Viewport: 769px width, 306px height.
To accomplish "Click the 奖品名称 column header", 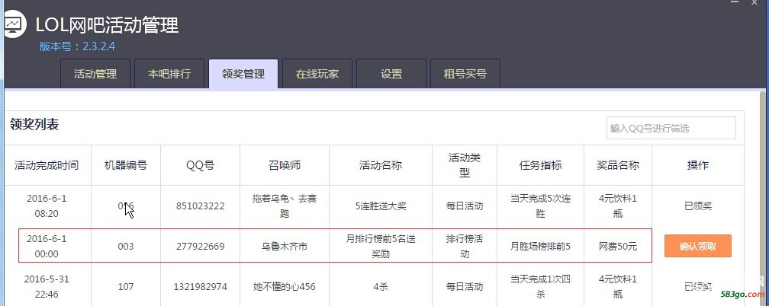I will pos(618,165).
